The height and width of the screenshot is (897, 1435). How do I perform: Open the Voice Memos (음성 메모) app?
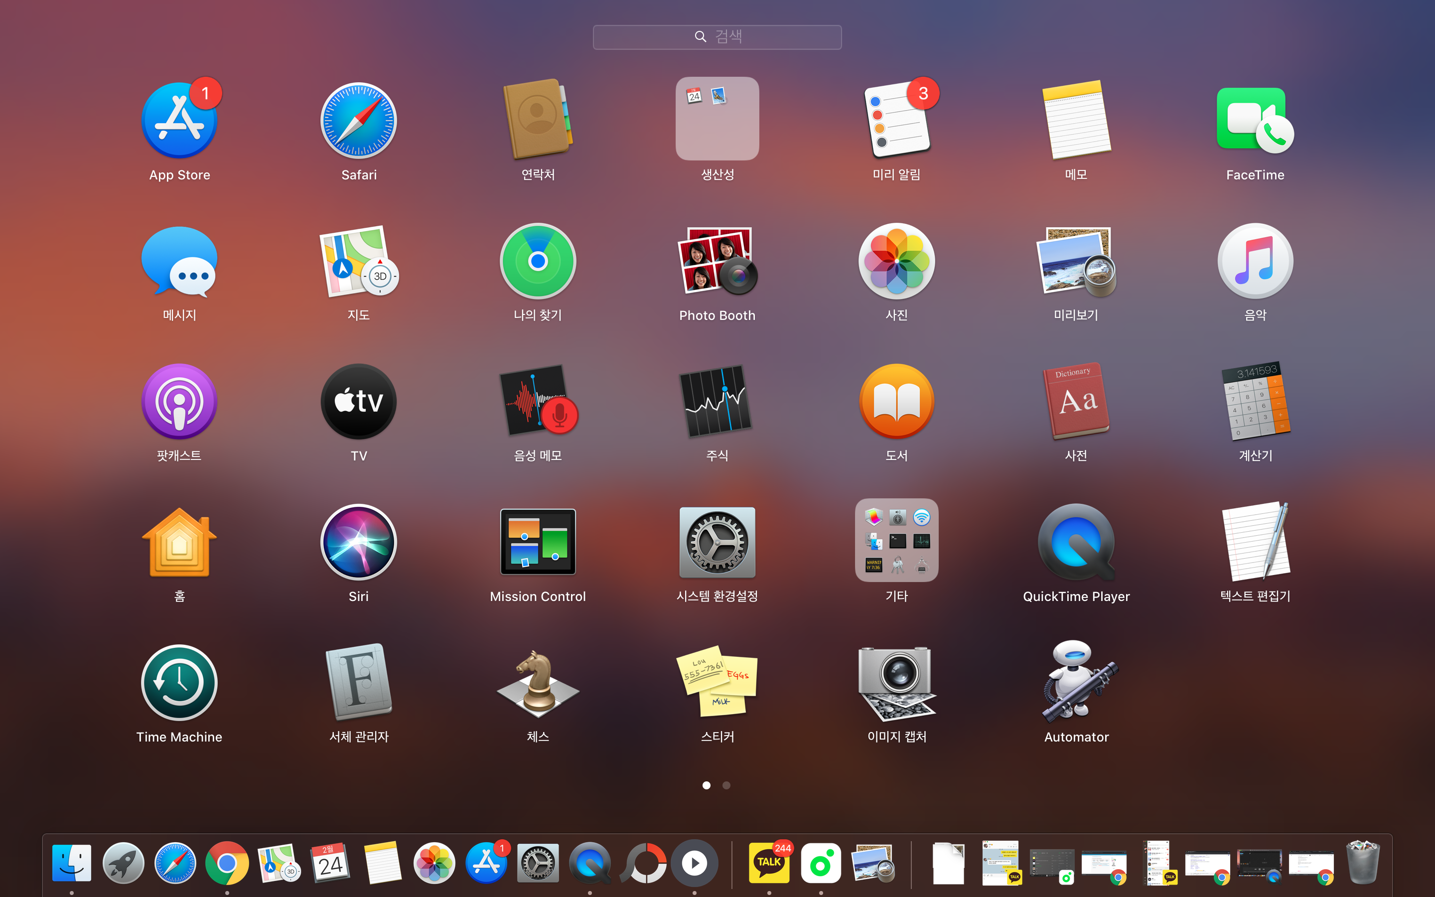(537, 402)
